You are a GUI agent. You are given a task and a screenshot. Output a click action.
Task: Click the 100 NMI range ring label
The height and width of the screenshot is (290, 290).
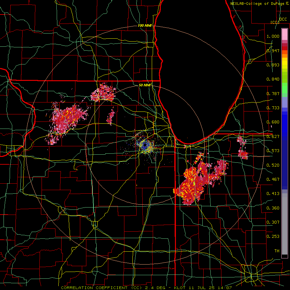click(145, 25)
